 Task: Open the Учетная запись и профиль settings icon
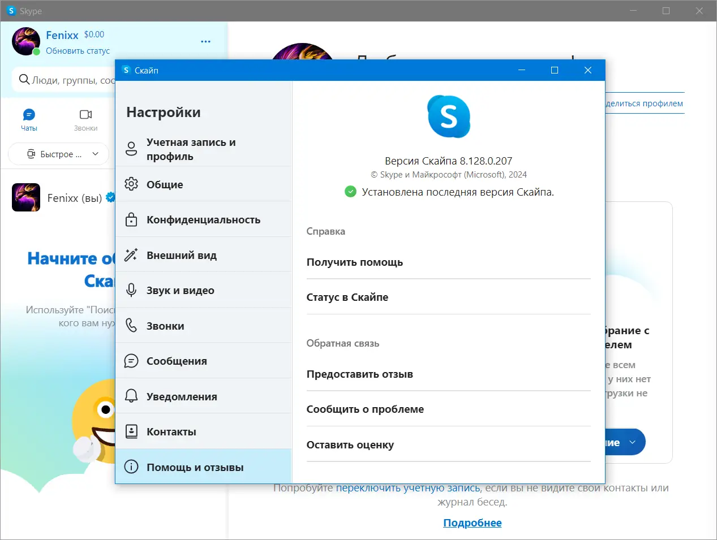click(131, 149)
